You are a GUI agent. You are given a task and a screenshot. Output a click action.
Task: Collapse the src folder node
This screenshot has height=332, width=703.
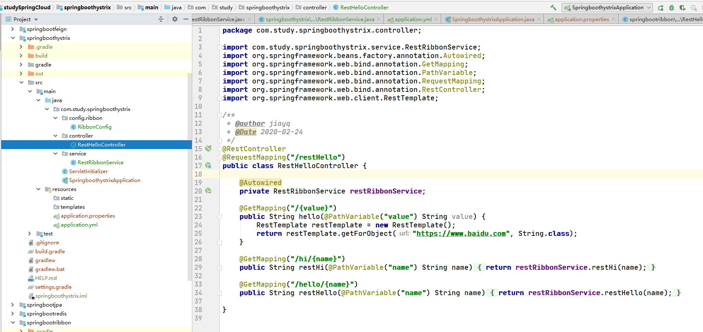pos(21,83)
